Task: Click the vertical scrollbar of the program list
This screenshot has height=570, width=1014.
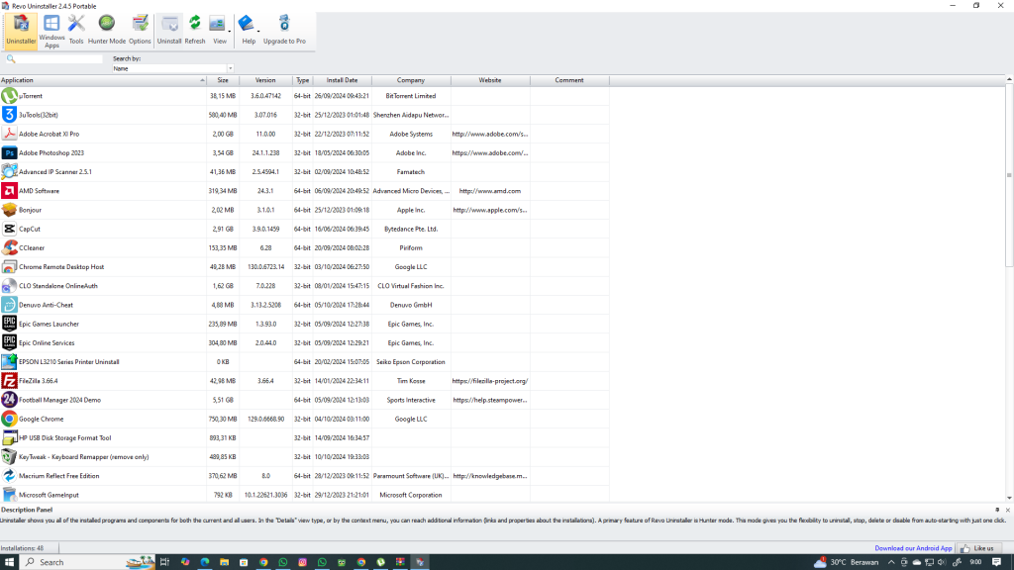Action: point(1009,175)
